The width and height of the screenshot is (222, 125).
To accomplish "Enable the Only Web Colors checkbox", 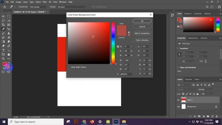I will 69,67.
